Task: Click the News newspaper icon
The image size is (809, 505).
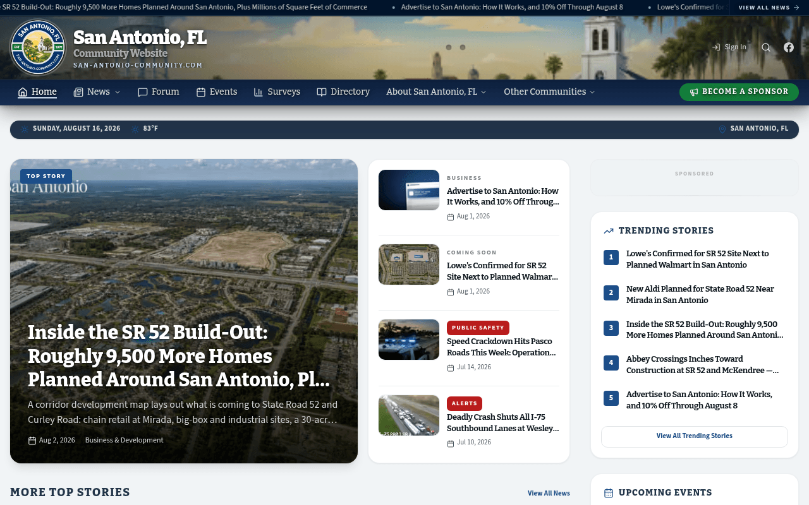Action: [x=78, y=92]
